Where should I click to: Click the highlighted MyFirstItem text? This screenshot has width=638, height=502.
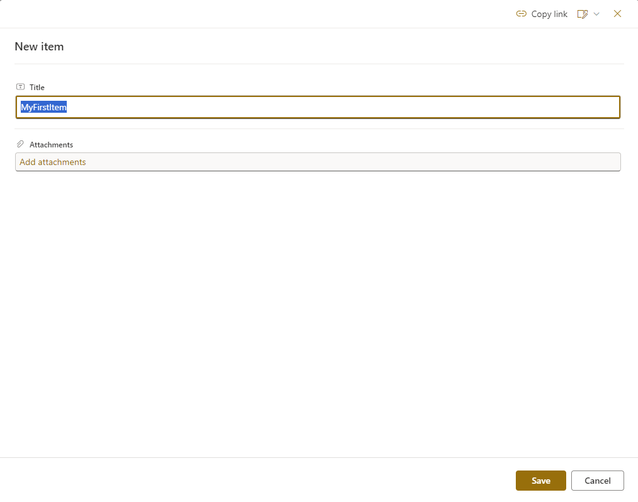click(x=44, y=107)
